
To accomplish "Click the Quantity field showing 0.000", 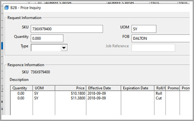I will [47, 38].
